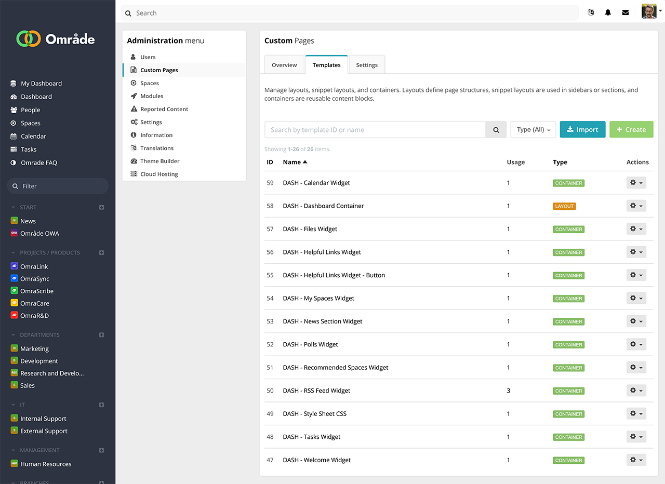Open the Type (All) filter dropdown
Image resolution: width=665 pixels, height=484 pixels.
click(x=533, y=130)
